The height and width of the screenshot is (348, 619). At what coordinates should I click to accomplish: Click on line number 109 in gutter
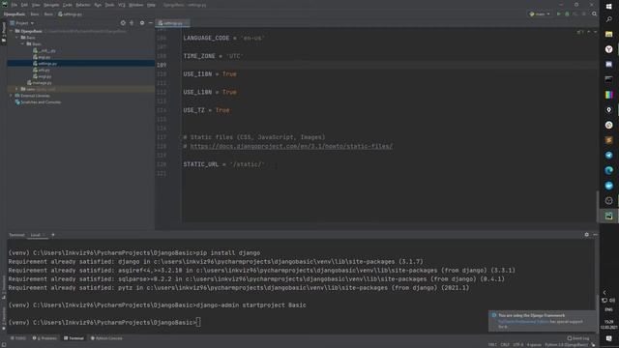point(162,65)
